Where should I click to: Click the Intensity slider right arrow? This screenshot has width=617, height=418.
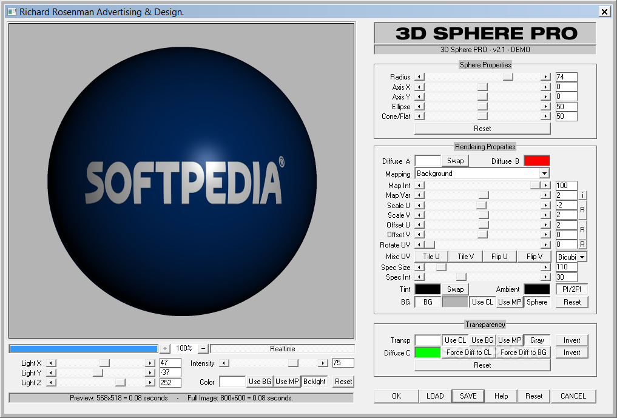click(323, 363)
